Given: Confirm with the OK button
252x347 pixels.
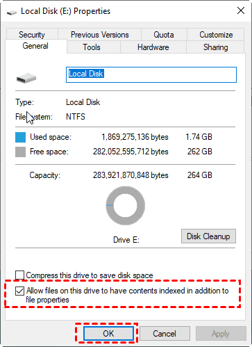Looking at the screenshot, I should [108, 334].
